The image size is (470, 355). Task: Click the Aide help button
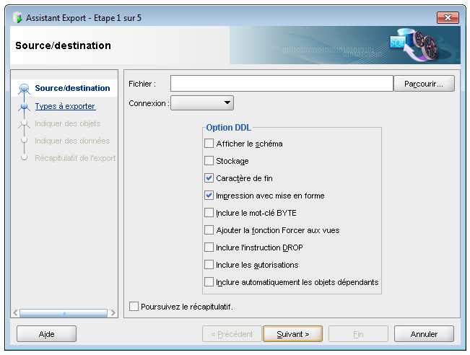(x=46, y=334)
